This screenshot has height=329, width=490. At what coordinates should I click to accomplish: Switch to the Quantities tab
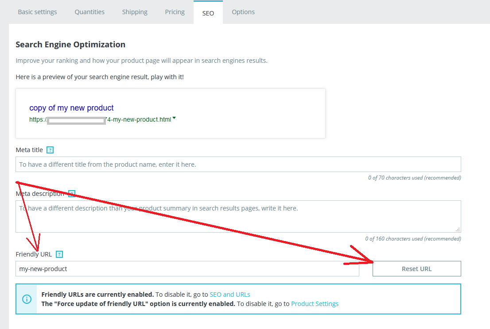[89, 12]
